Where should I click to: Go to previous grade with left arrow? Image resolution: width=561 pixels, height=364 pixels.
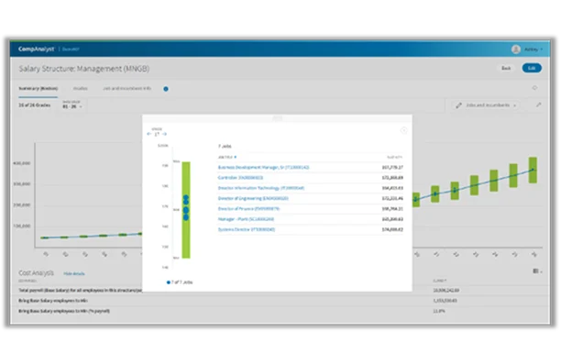click(149, 134)
